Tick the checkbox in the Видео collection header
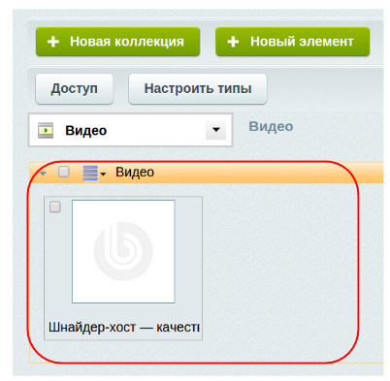The height and width of the screenshot is (381, 390). click(64, 172)
